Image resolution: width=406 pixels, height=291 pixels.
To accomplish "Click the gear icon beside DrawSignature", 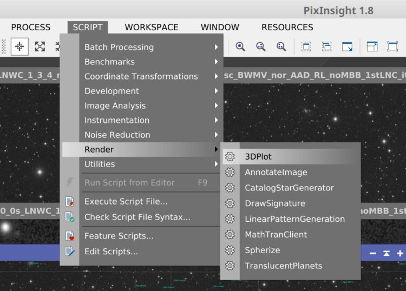I will 230,203.
